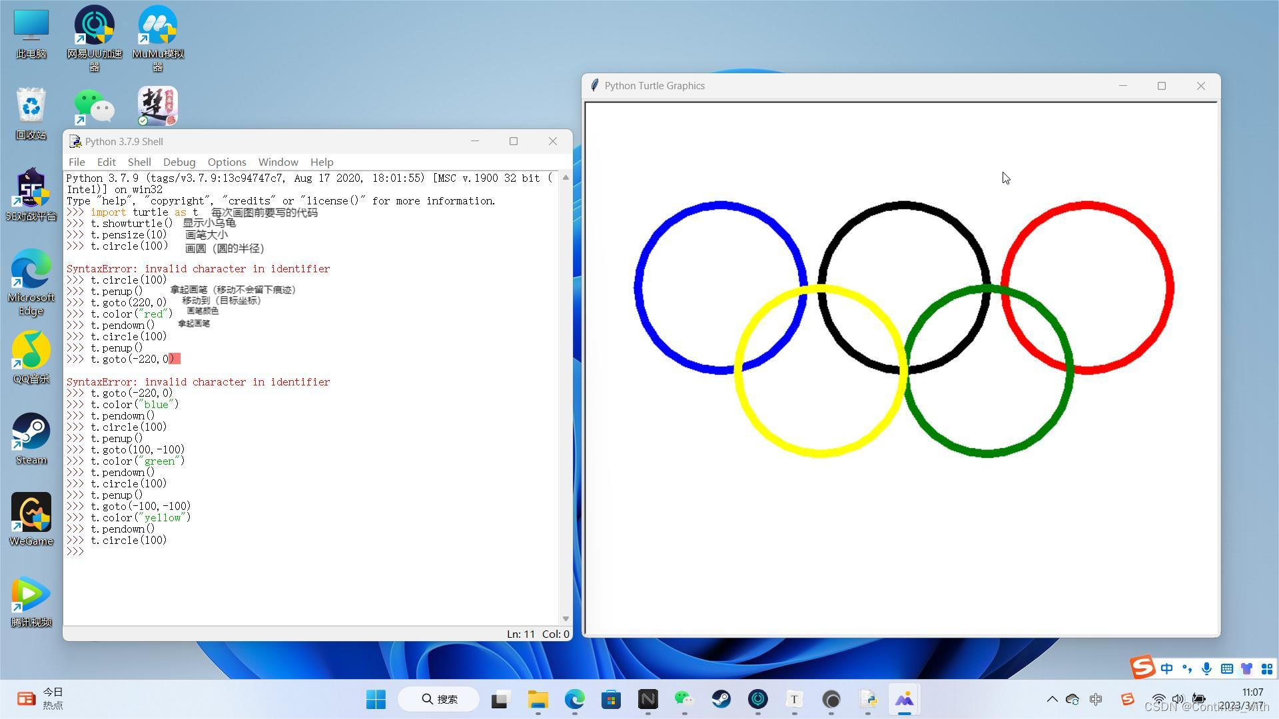Open the File menu in Python Shell
The height and width of the screenshot is (719, 1279).
pos(77,162)
